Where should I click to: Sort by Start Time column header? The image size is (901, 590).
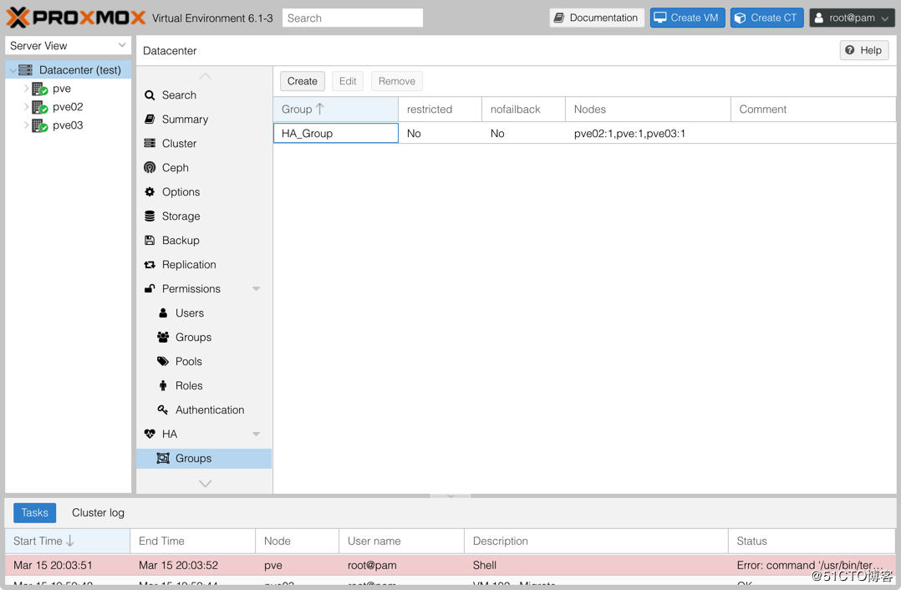point(68,542)
